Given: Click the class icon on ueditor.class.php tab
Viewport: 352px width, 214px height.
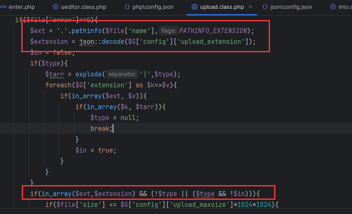Looking at the screenshot, I should click(x=56, y=7).
